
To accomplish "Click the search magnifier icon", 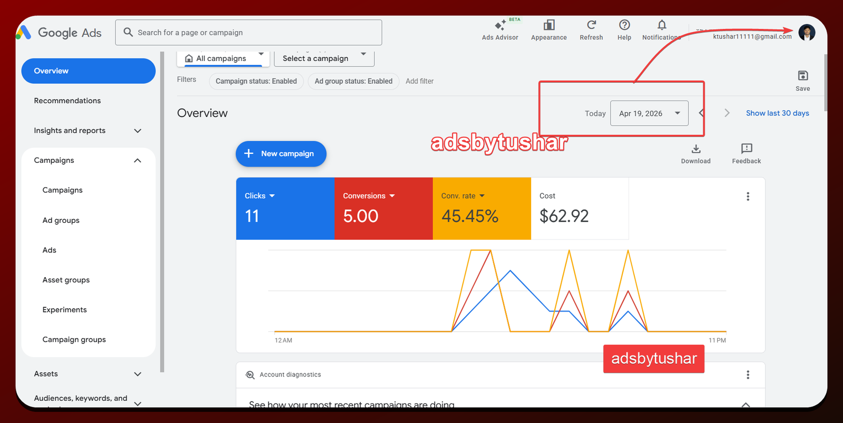I will [128, 32].
